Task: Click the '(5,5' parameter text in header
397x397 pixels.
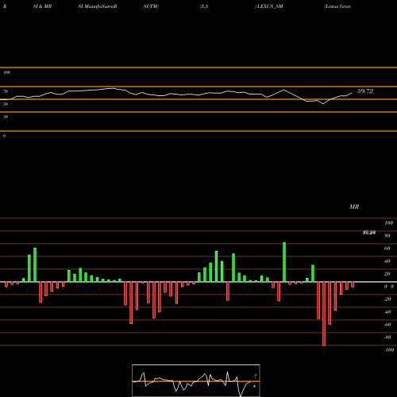Action: click(x=204, y=6)
